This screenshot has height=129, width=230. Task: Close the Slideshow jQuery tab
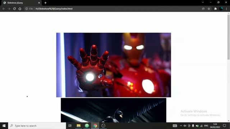coord(39,3)
